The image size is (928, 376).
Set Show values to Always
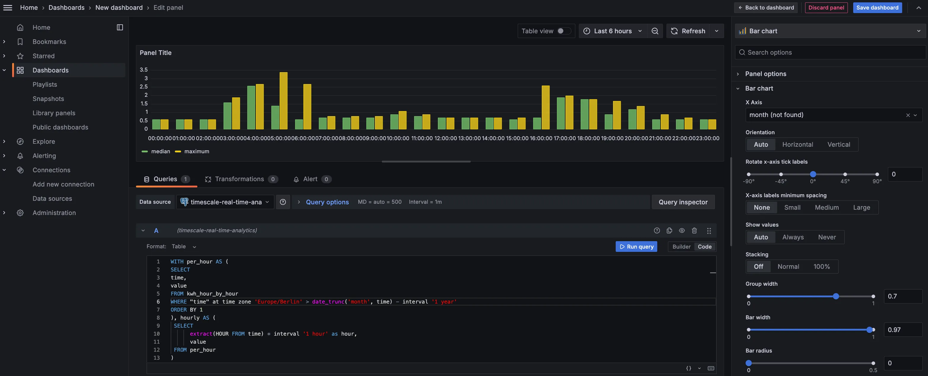click(793, 237)
